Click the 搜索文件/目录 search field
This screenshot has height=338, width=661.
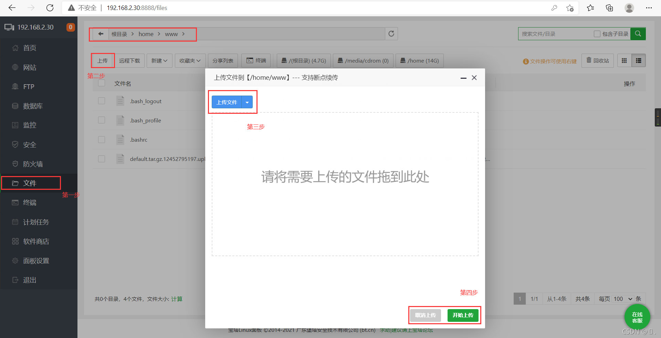click(x=554, y=34)
